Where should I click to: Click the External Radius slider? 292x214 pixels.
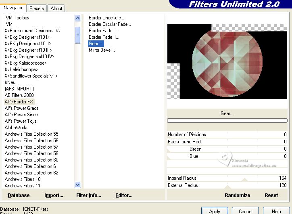(227, 185)
